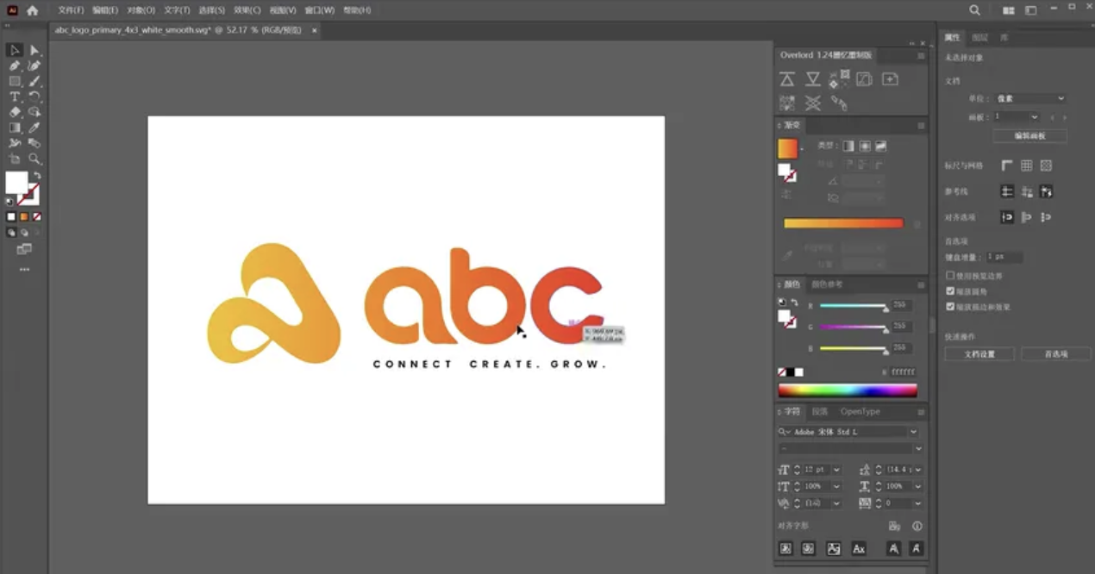Click Overlord new comp plus icon
The height and width of the screenshot is (574, 1095).
coord(890,79)
